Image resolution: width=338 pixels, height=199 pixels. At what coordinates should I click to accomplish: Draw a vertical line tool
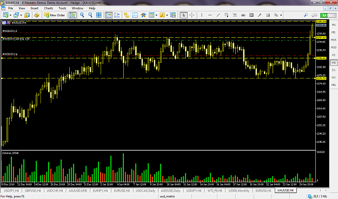(202, 15)
